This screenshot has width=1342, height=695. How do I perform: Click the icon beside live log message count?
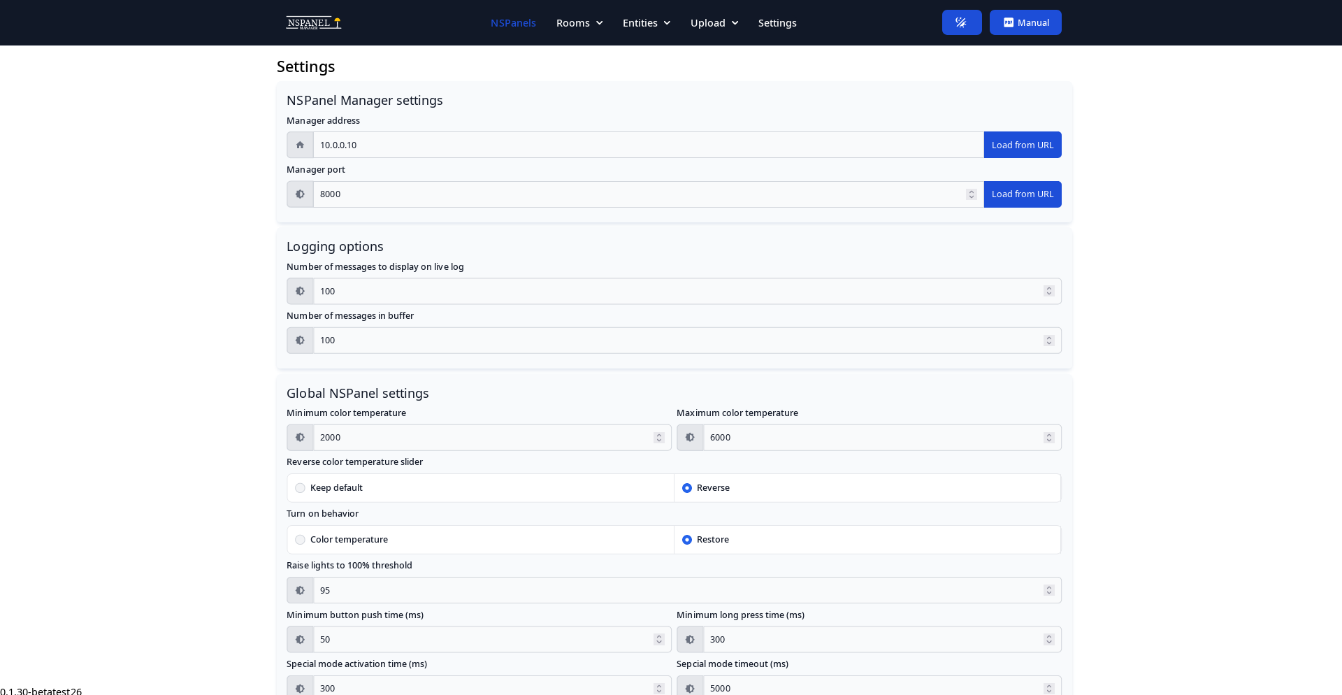click(x=300, y=291)
